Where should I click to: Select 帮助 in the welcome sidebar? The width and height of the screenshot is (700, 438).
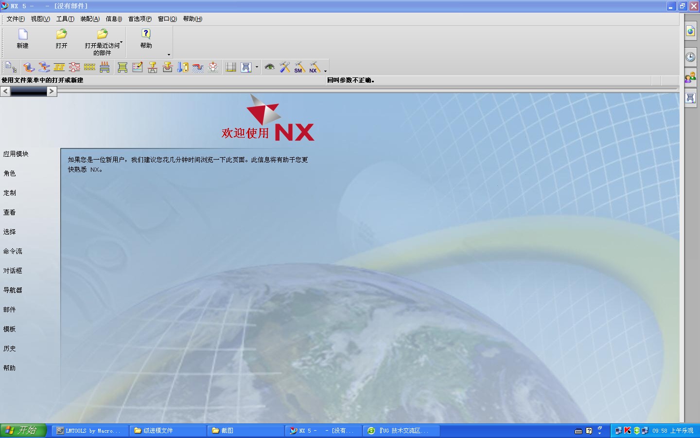[x=10, y=368]
